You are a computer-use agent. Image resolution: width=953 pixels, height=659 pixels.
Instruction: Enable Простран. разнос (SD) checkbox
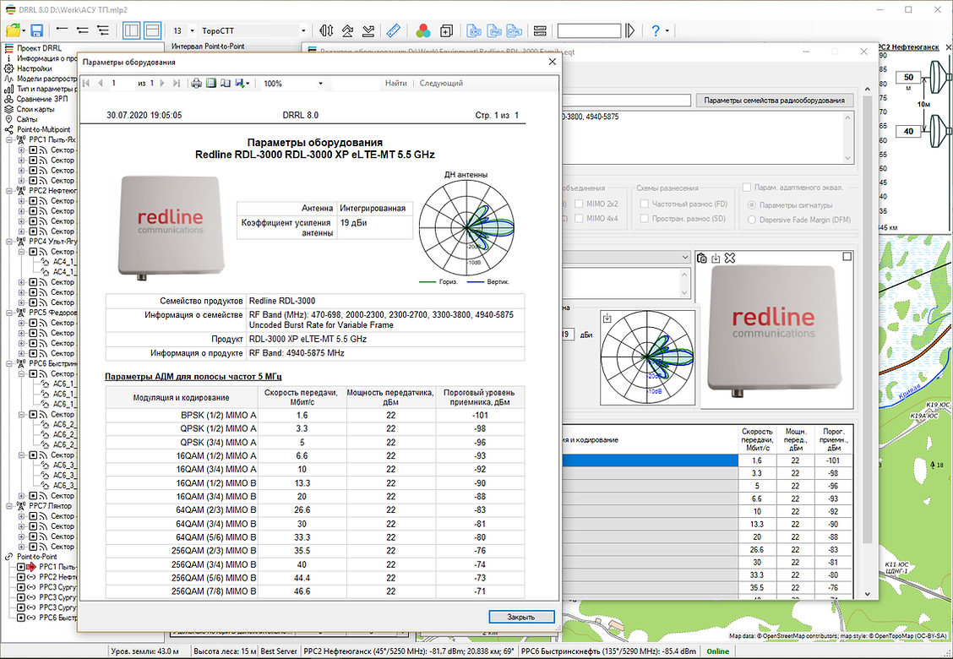tap(645, 218)
